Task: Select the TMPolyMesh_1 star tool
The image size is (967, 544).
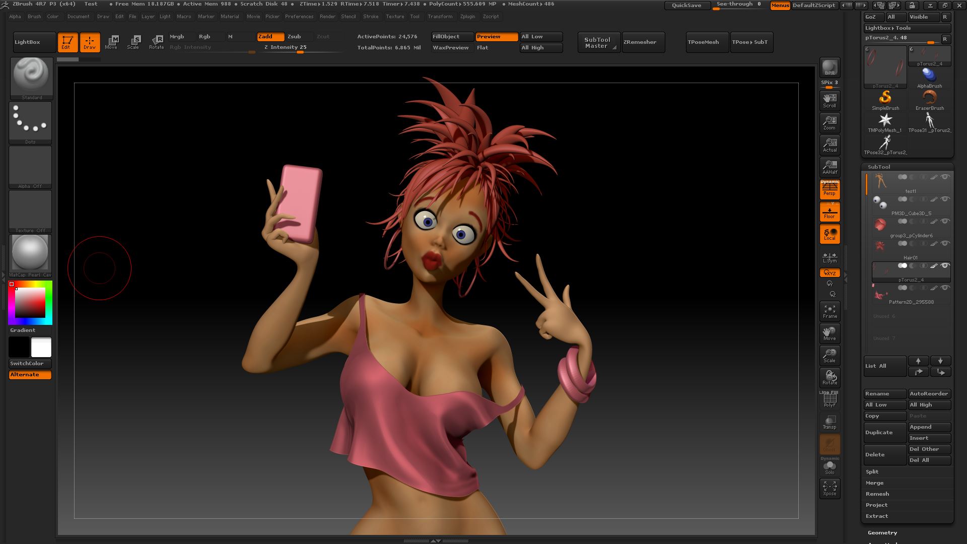Action: coord(885,122)
